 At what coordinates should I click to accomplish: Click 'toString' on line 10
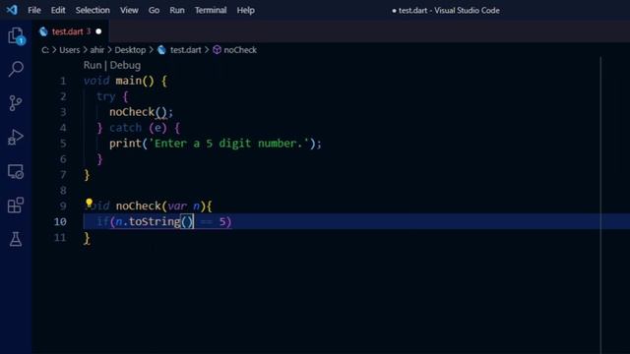coord(155,221)
